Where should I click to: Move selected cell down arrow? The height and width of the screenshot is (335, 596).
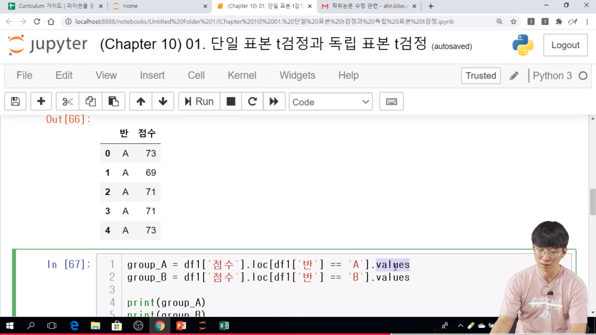(x=163, y=101)
